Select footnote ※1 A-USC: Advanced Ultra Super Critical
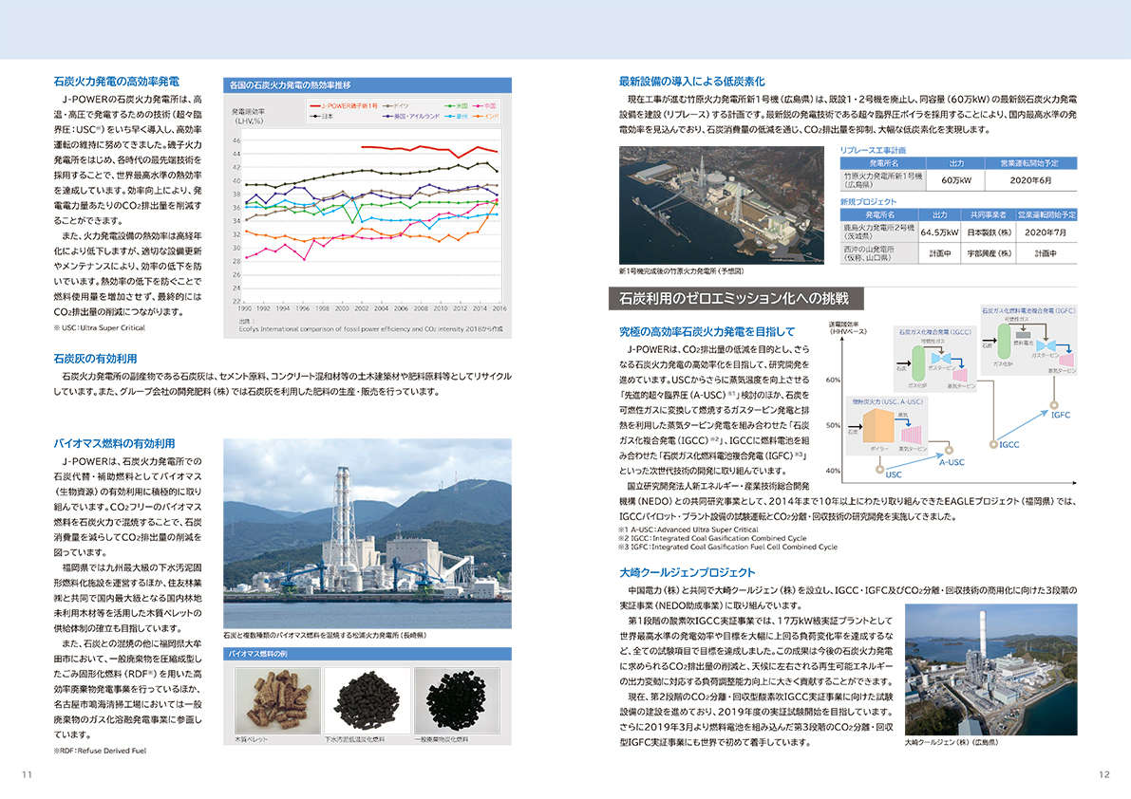 point(688,530)
